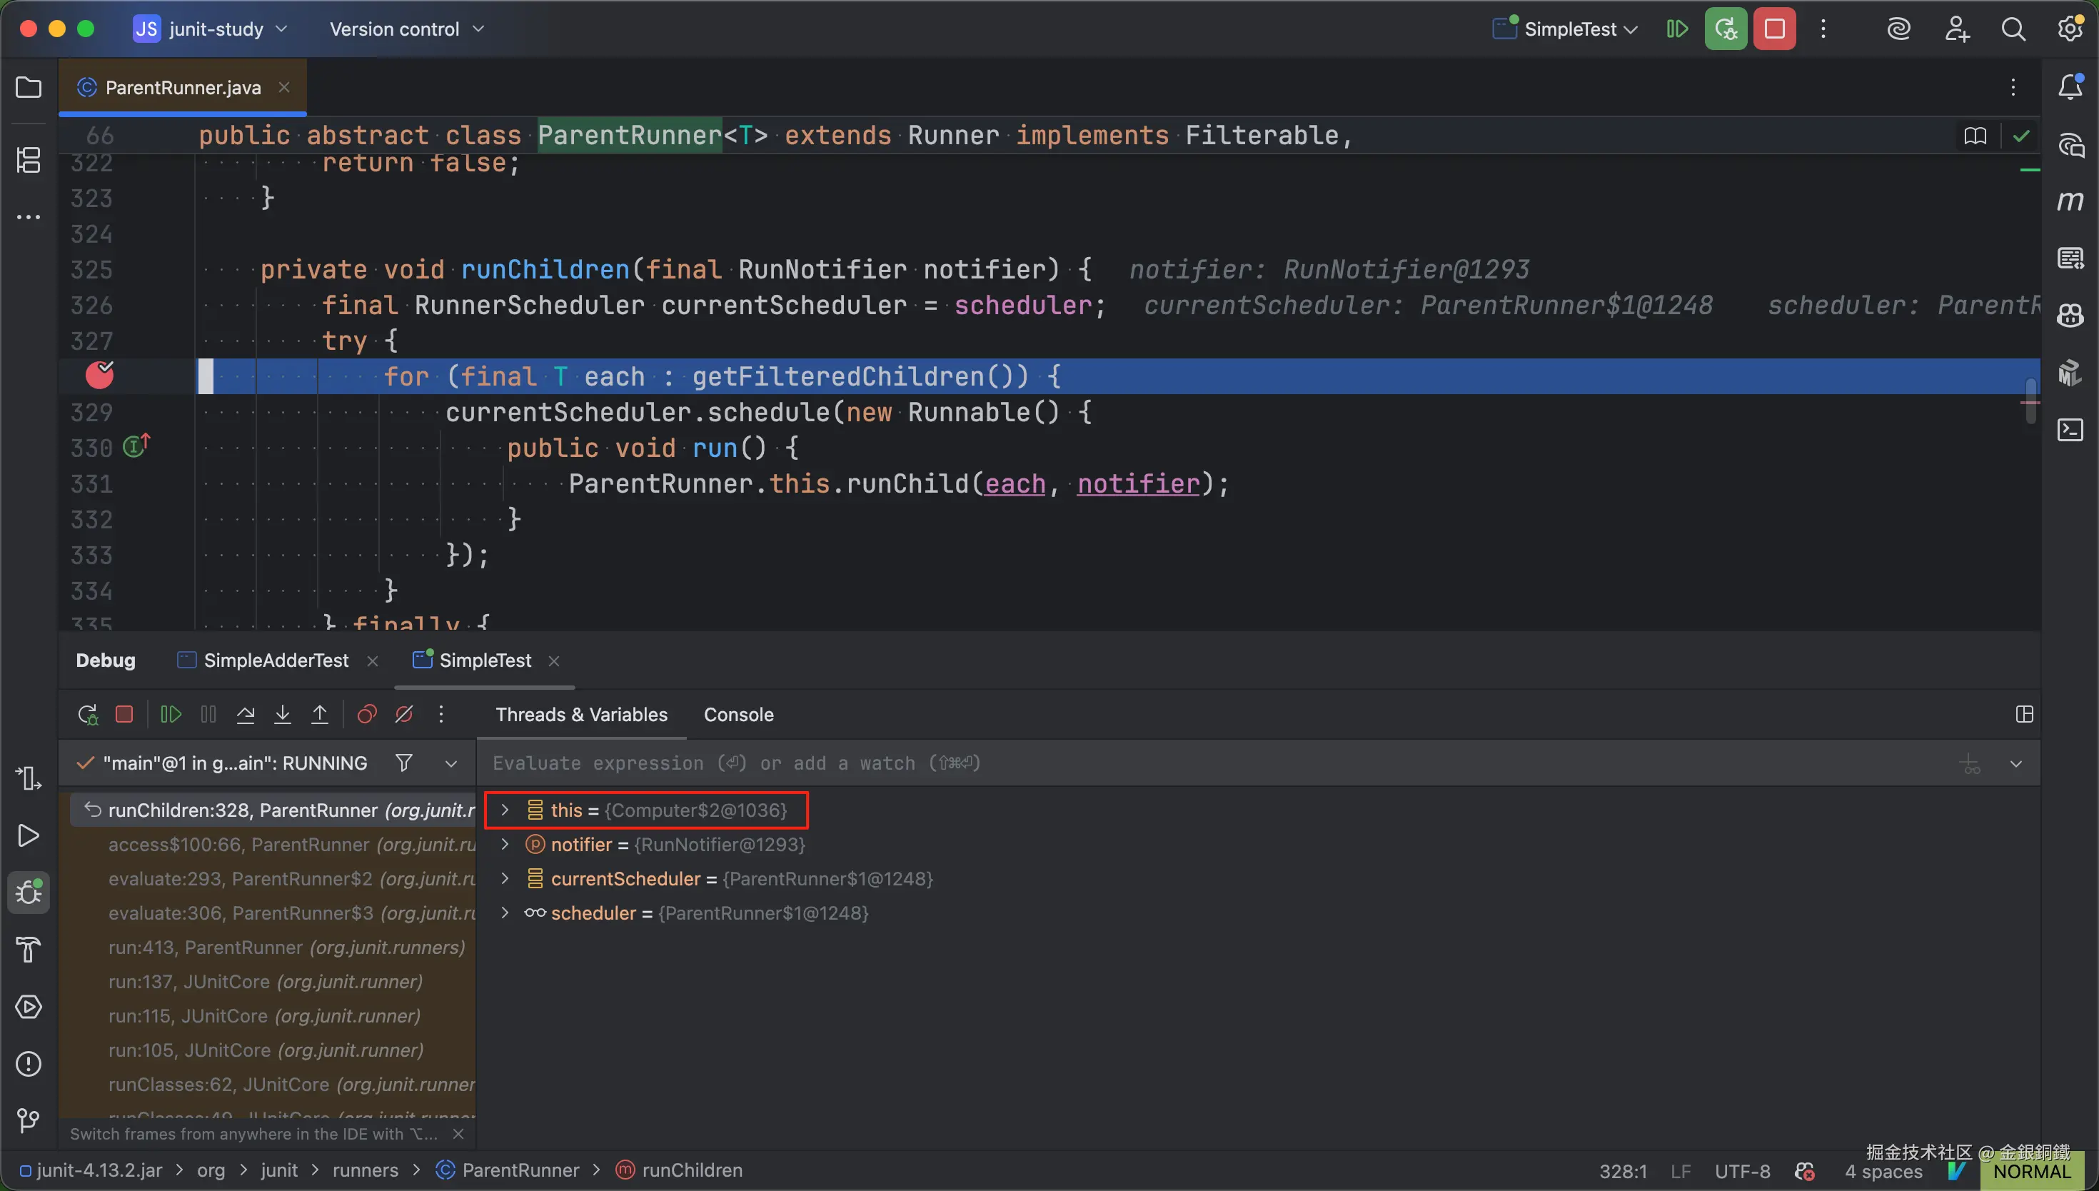Click the Evaluate expression input field
This screenshot has height=1191, width=2099.
1144,763
